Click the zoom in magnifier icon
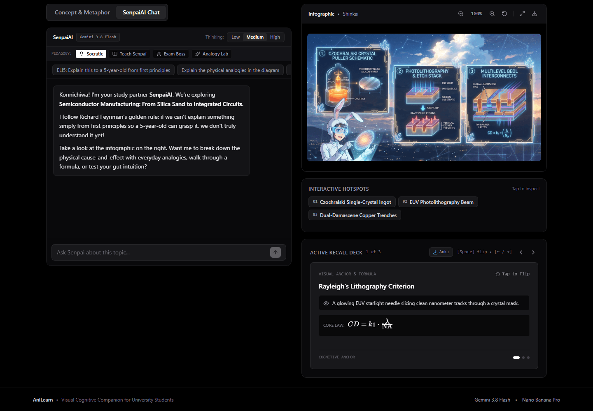The width and height of the screenshot is (593, 411). [x=492, y=14]
